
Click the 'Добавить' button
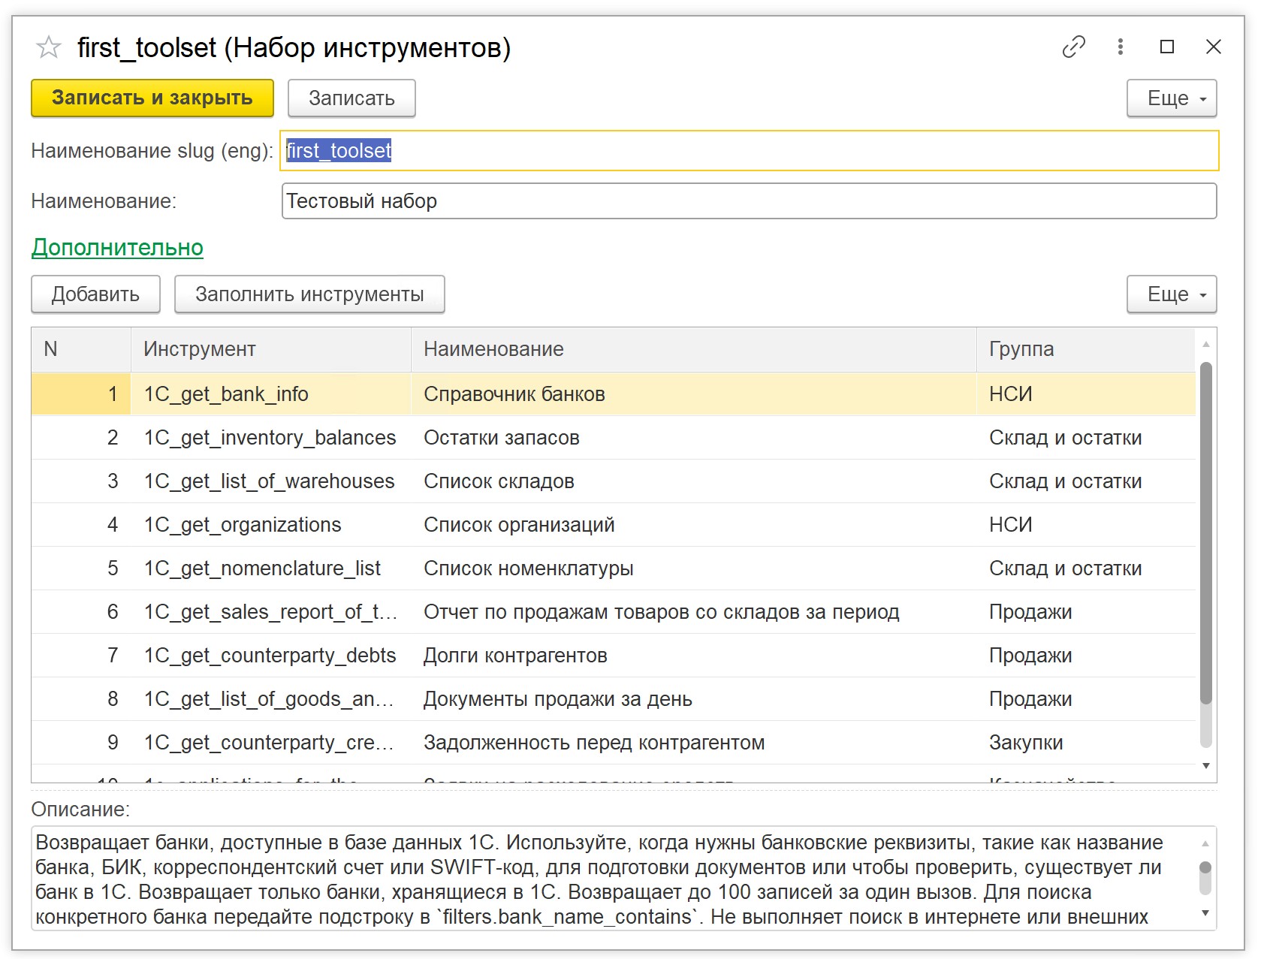(x=95, y=294)
